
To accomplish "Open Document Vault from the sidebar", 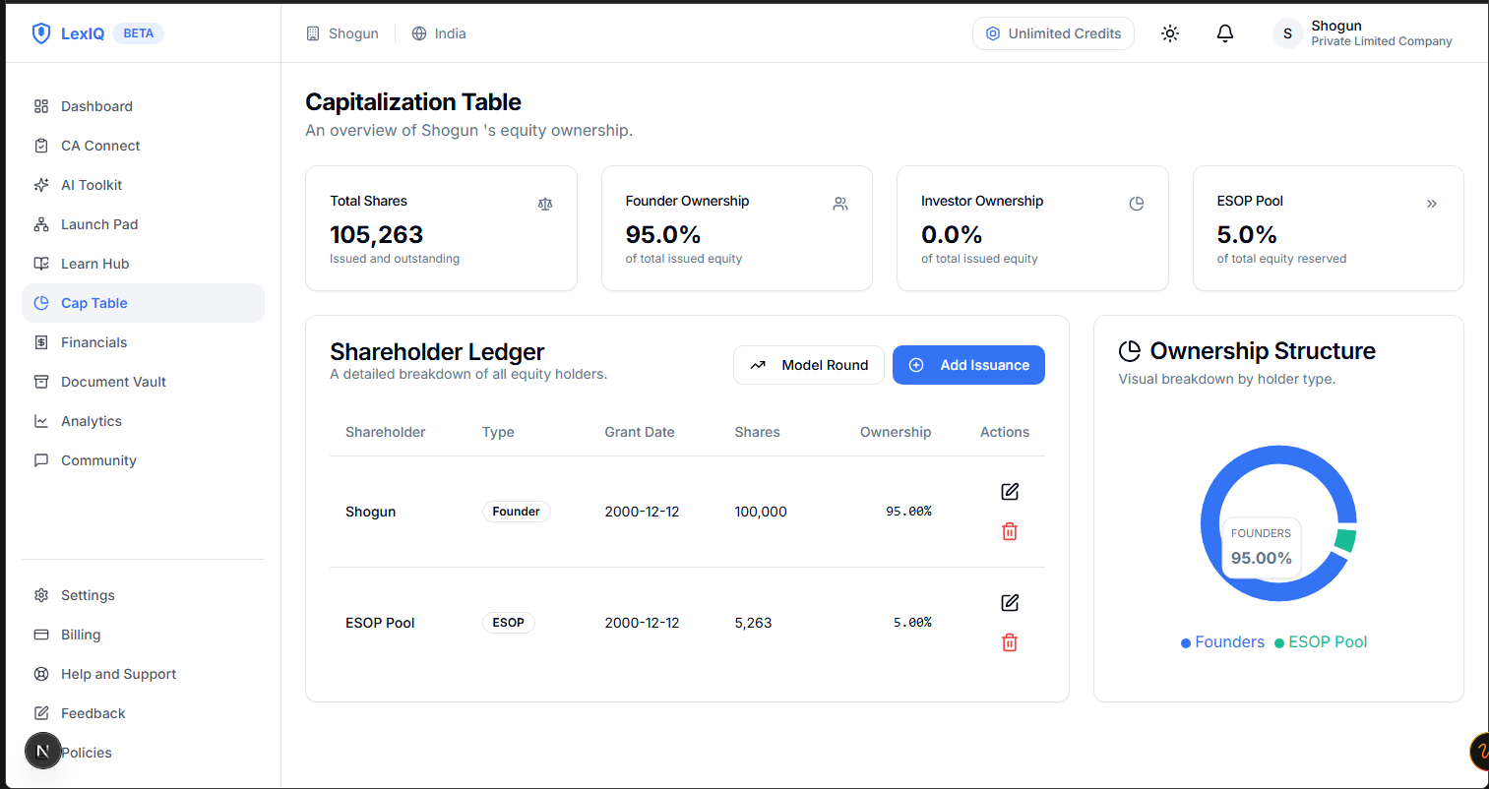I will (x=113, y=382).
